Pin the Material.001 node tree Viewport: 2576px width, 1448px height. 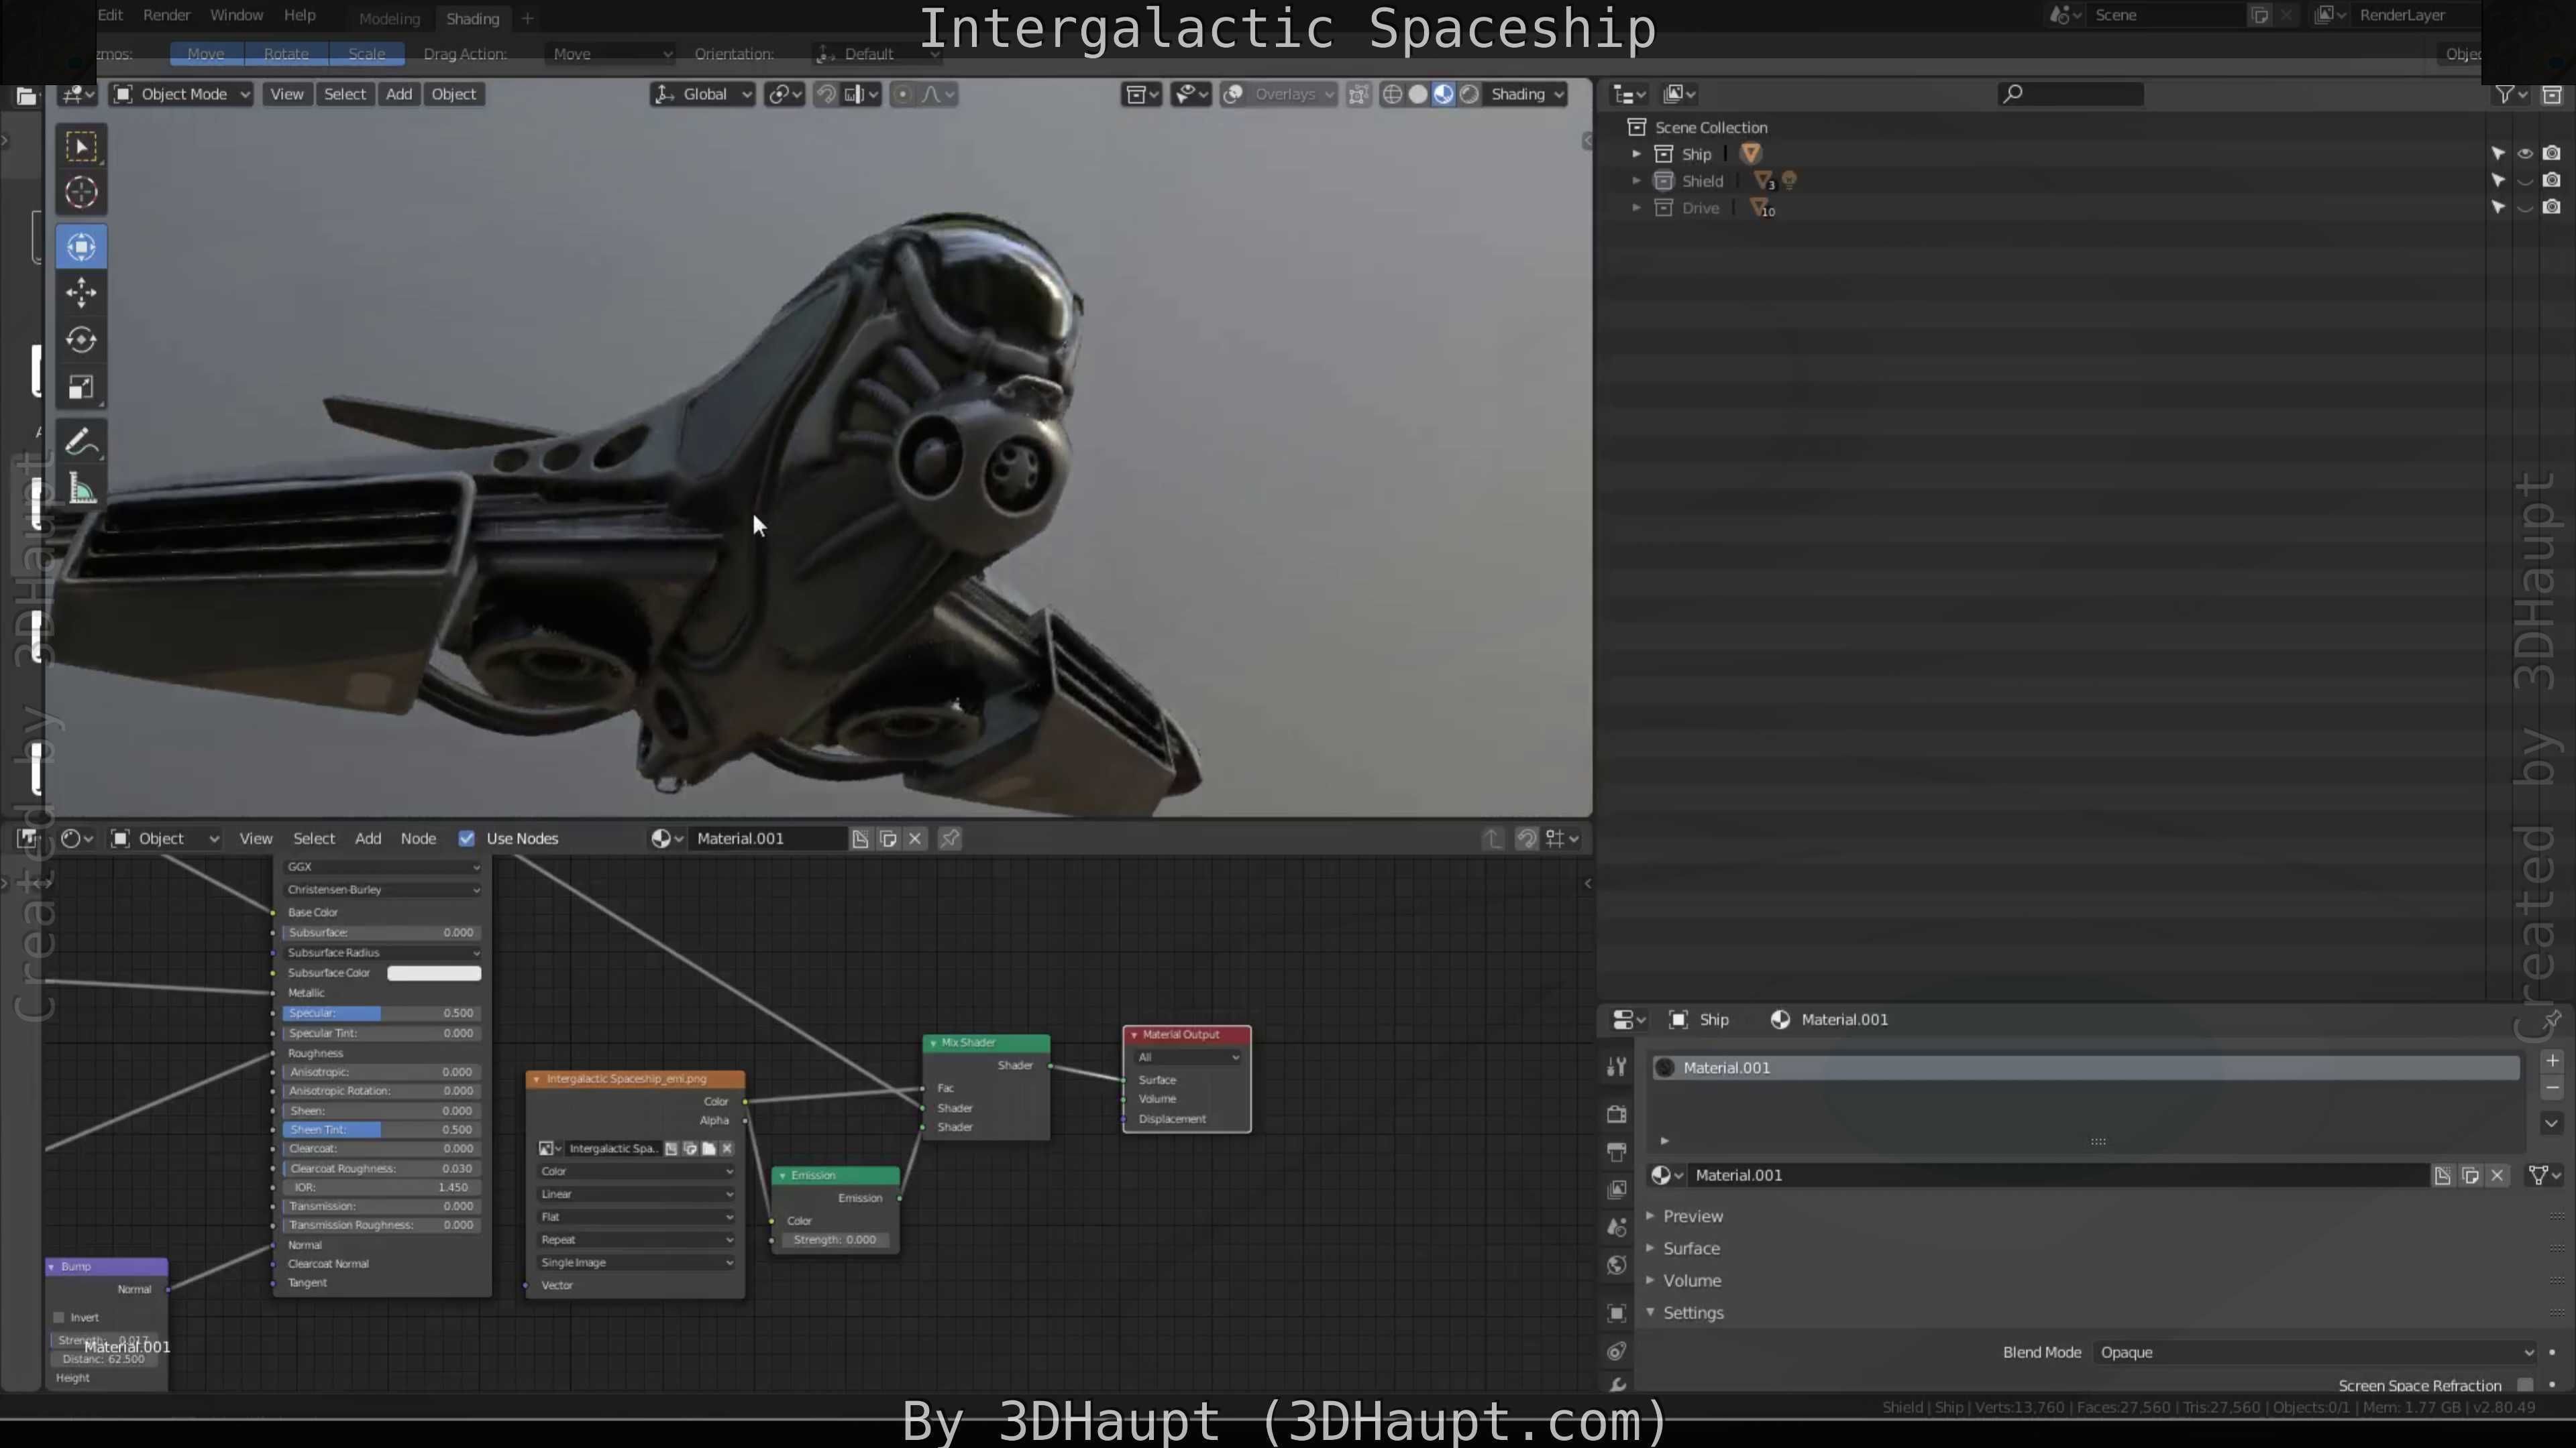pos(950,839)
